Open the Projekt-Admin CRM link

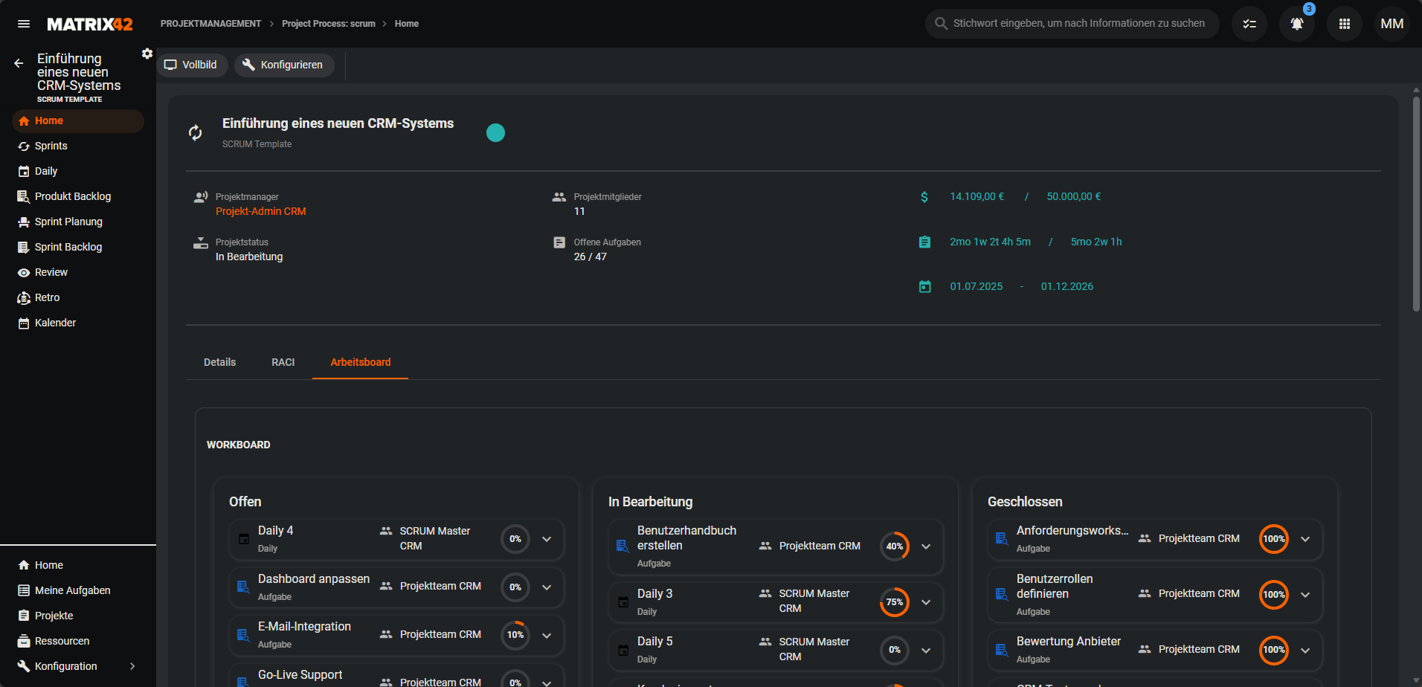point(260,211)
